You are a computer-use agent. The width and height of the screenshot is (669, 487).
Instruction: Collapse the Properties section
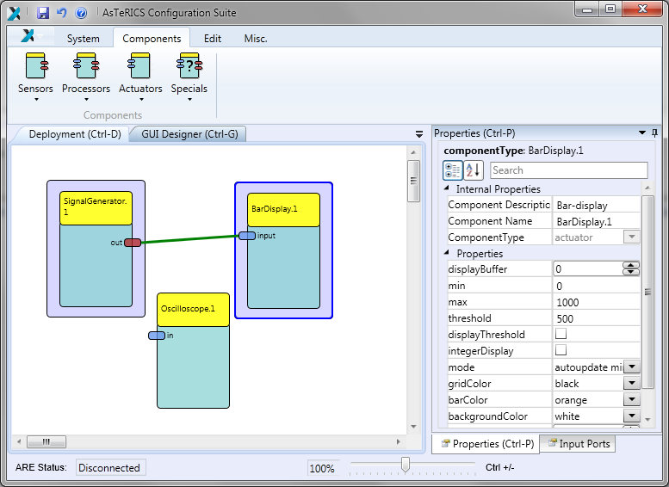point(447,252)
